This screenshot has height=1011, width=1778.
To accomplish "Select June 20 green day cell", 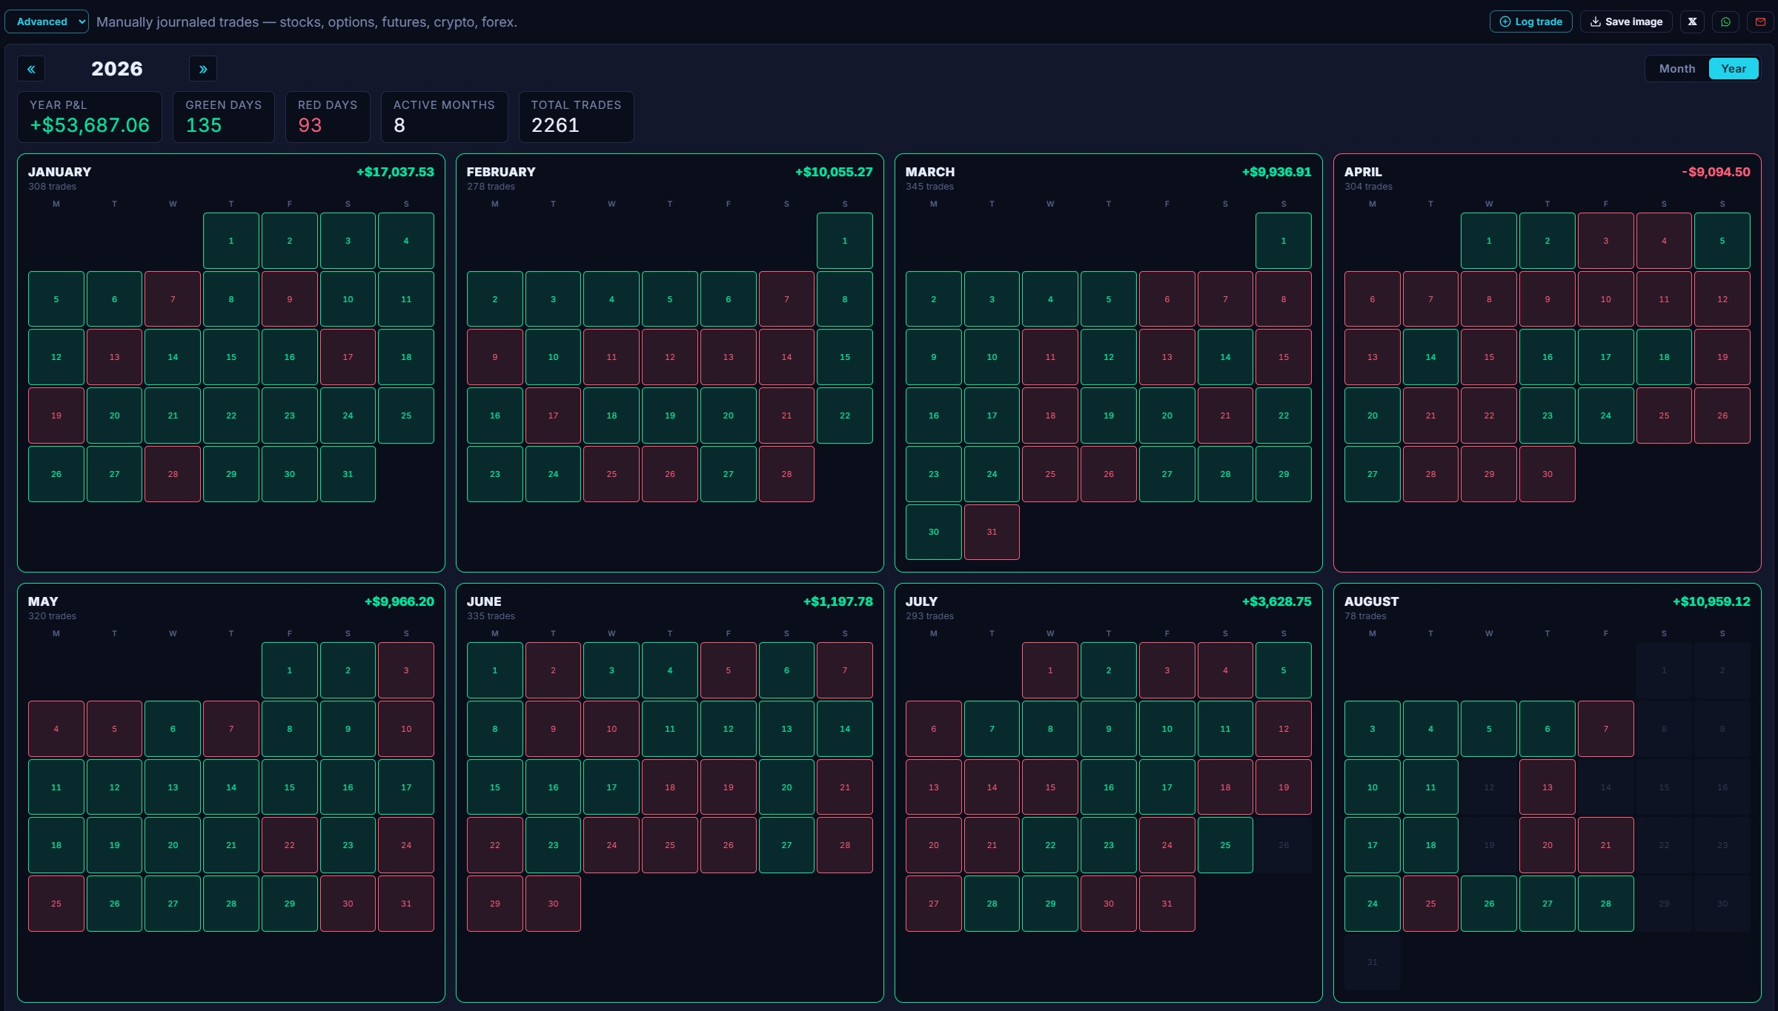I will pyautogui.click(x=786, y=787).
